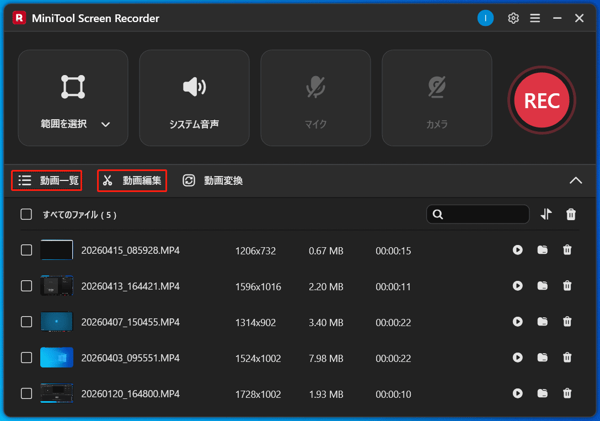Screen dimensions: 600x421
Task: Click duration 00:00:15
Action: [393, 251]
